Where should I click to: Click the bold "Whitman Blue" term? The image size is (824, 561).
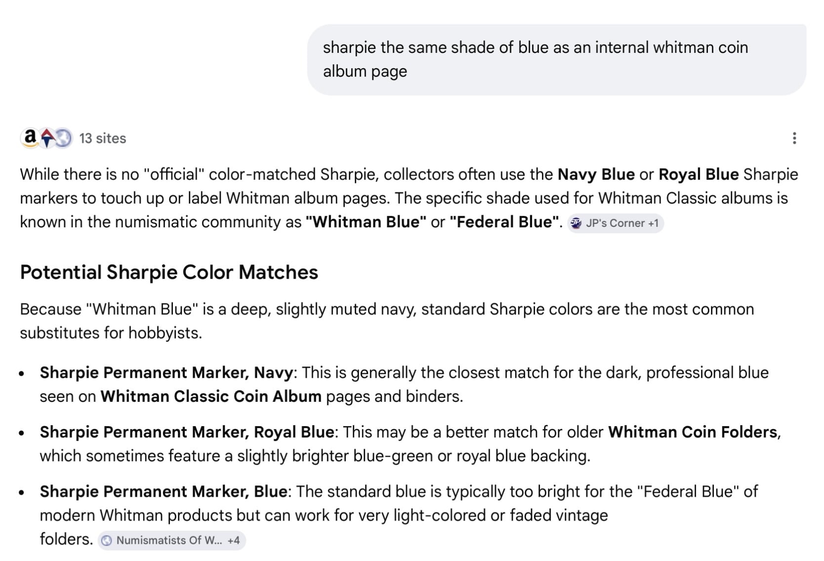pyautogui.click(x=366, y=222)
